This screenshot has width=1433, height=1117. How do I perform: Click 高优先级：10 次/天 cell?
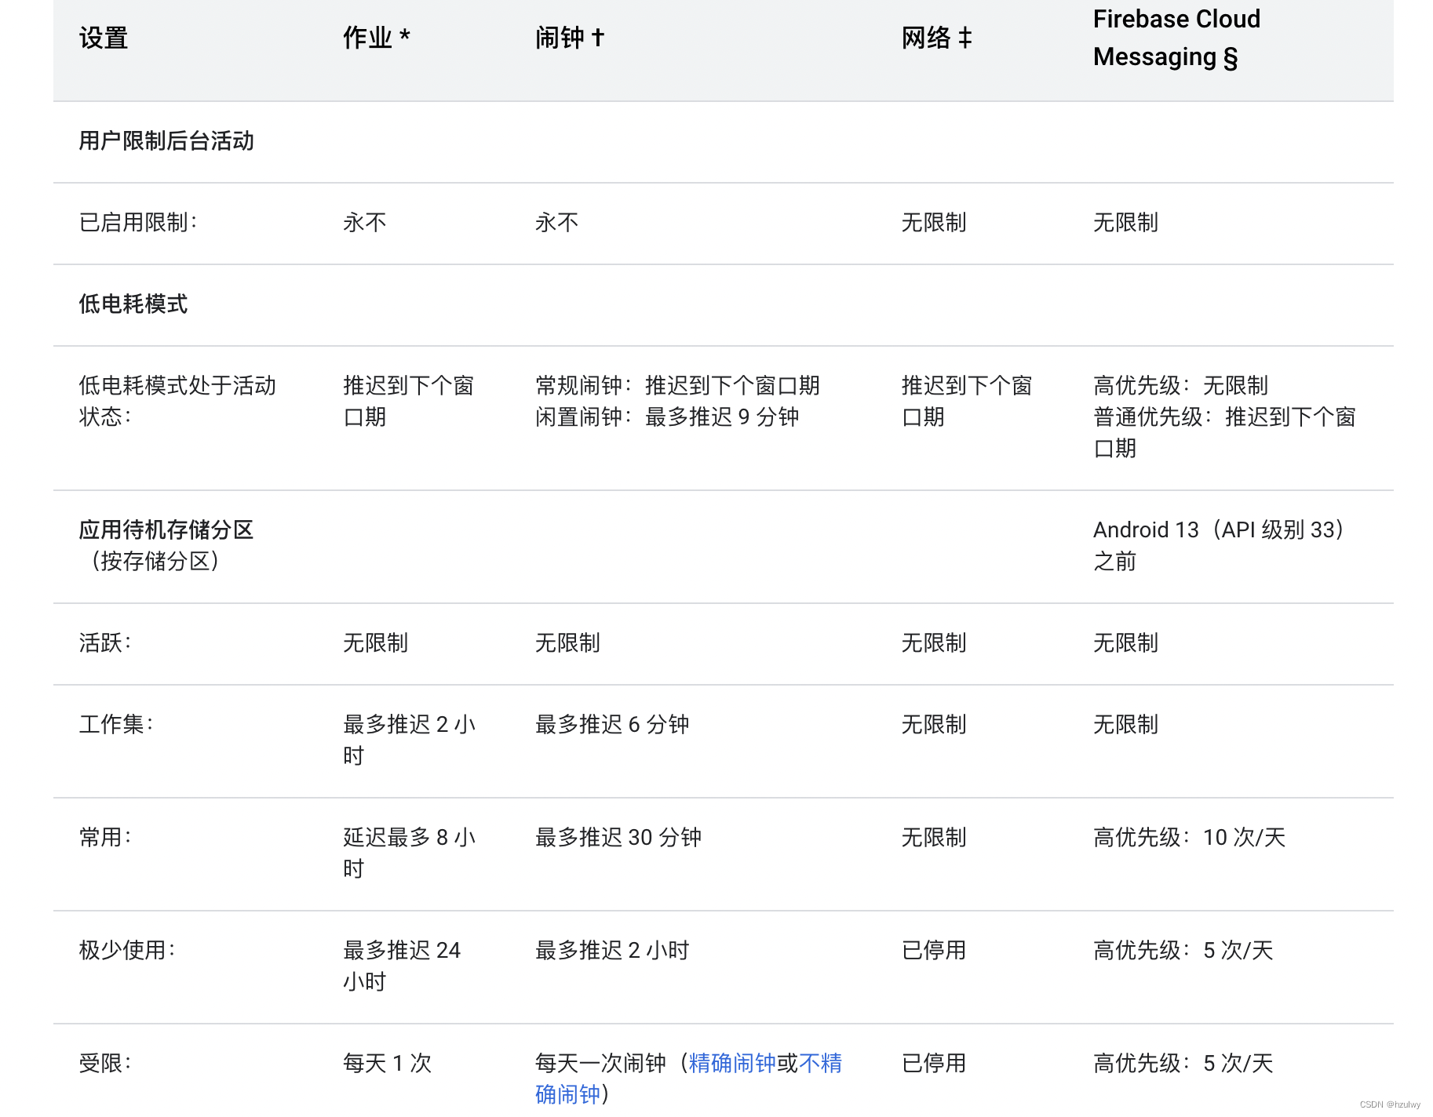(1190, 838)
